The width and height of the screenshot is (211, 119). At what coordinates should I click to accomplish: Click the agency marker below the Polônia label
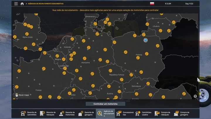tap(138, 58)
